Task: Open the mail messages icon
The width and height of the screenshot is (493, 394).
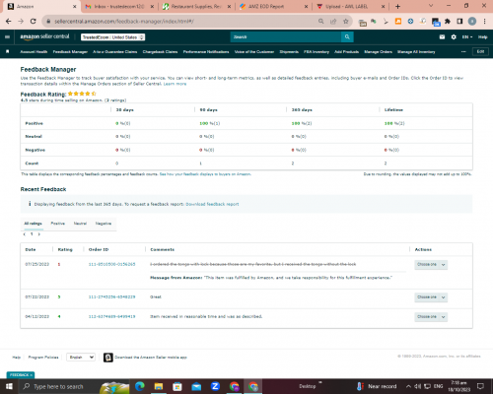Action: (x=442, y=37)
